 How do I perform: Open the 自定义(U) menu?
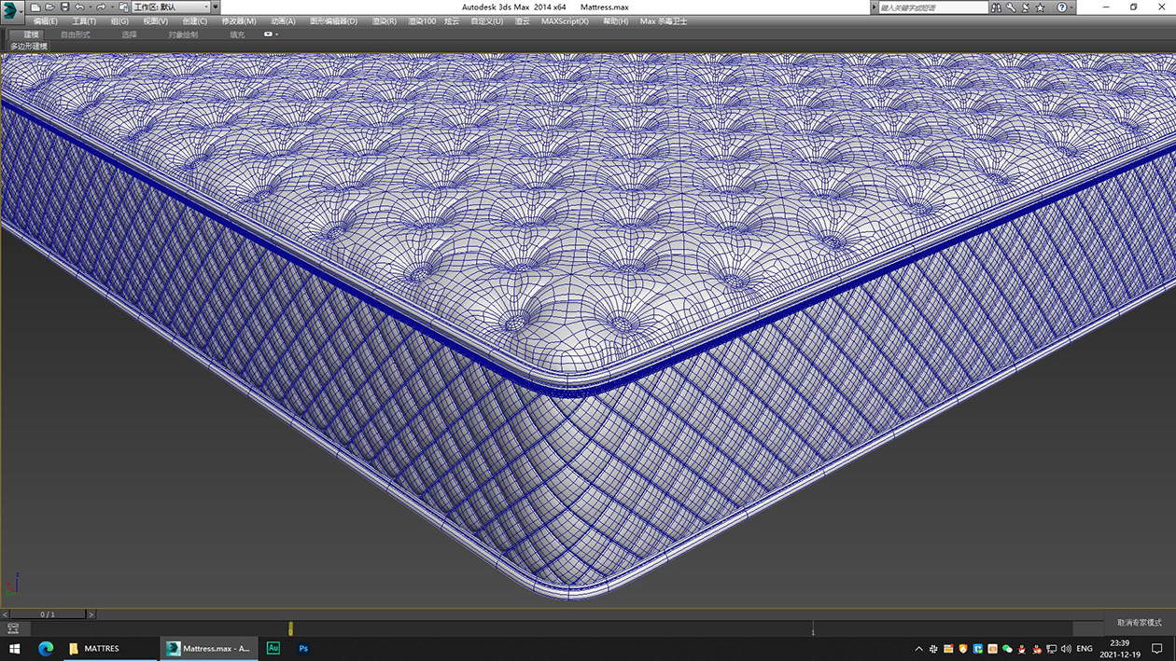pos(486,21)
